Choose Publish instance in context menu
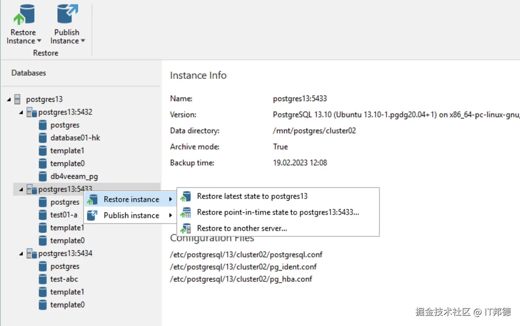 (131, 215)
